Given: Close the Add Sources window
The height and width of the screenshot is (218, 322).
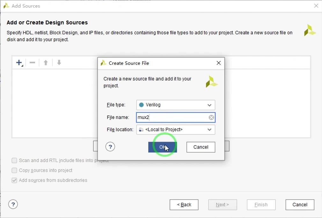Looking at the screenshot, I should click(x=316, y=6).
